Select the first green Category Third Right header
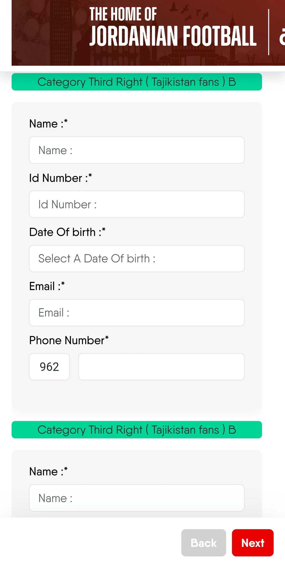The image size is (285, 563). (137, 82)
